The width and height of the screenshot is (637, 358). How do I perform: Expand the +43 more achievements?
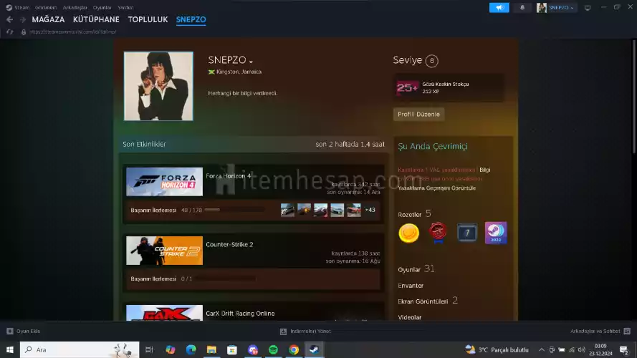370,210
